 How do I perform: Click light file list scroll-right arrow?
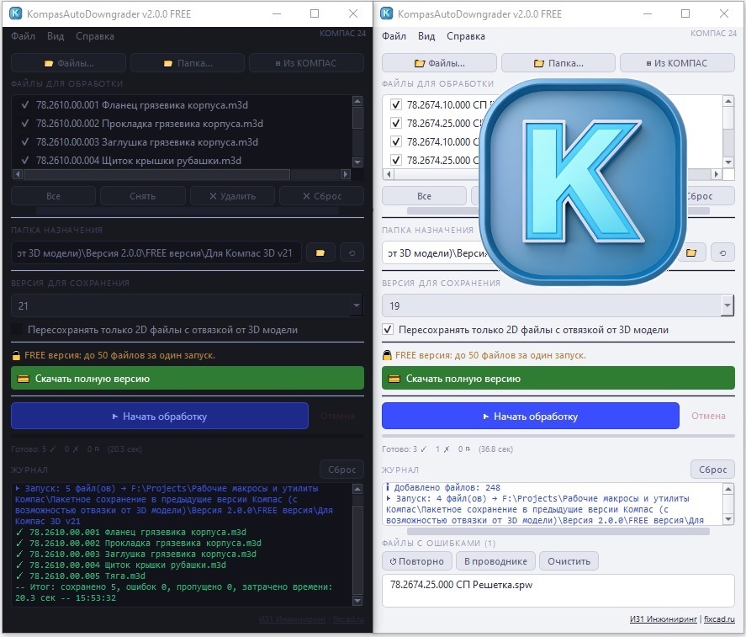click(x=716, y=174)
